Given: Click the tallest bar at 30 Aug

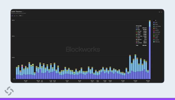Looking at the screenshot, I should pos(150,50).
